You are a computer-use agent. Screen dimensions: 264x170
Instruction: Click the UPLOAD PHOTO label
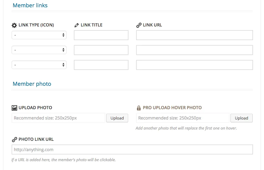pos(35,108)
